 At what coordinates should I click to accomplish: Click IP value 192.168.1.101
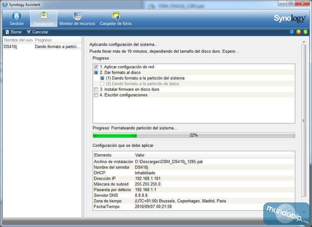tap(148, 179)
